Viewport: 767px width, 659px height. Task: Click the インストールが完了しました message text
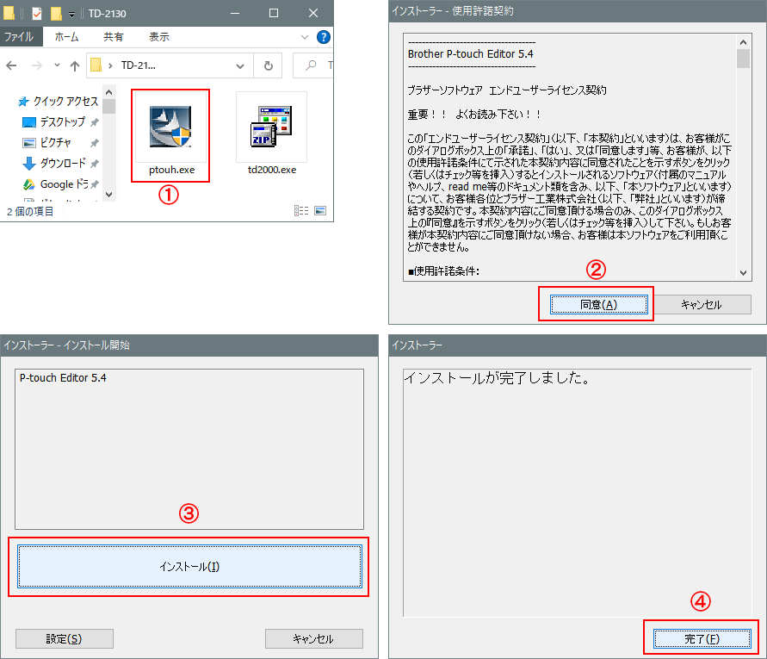point(498,377)
